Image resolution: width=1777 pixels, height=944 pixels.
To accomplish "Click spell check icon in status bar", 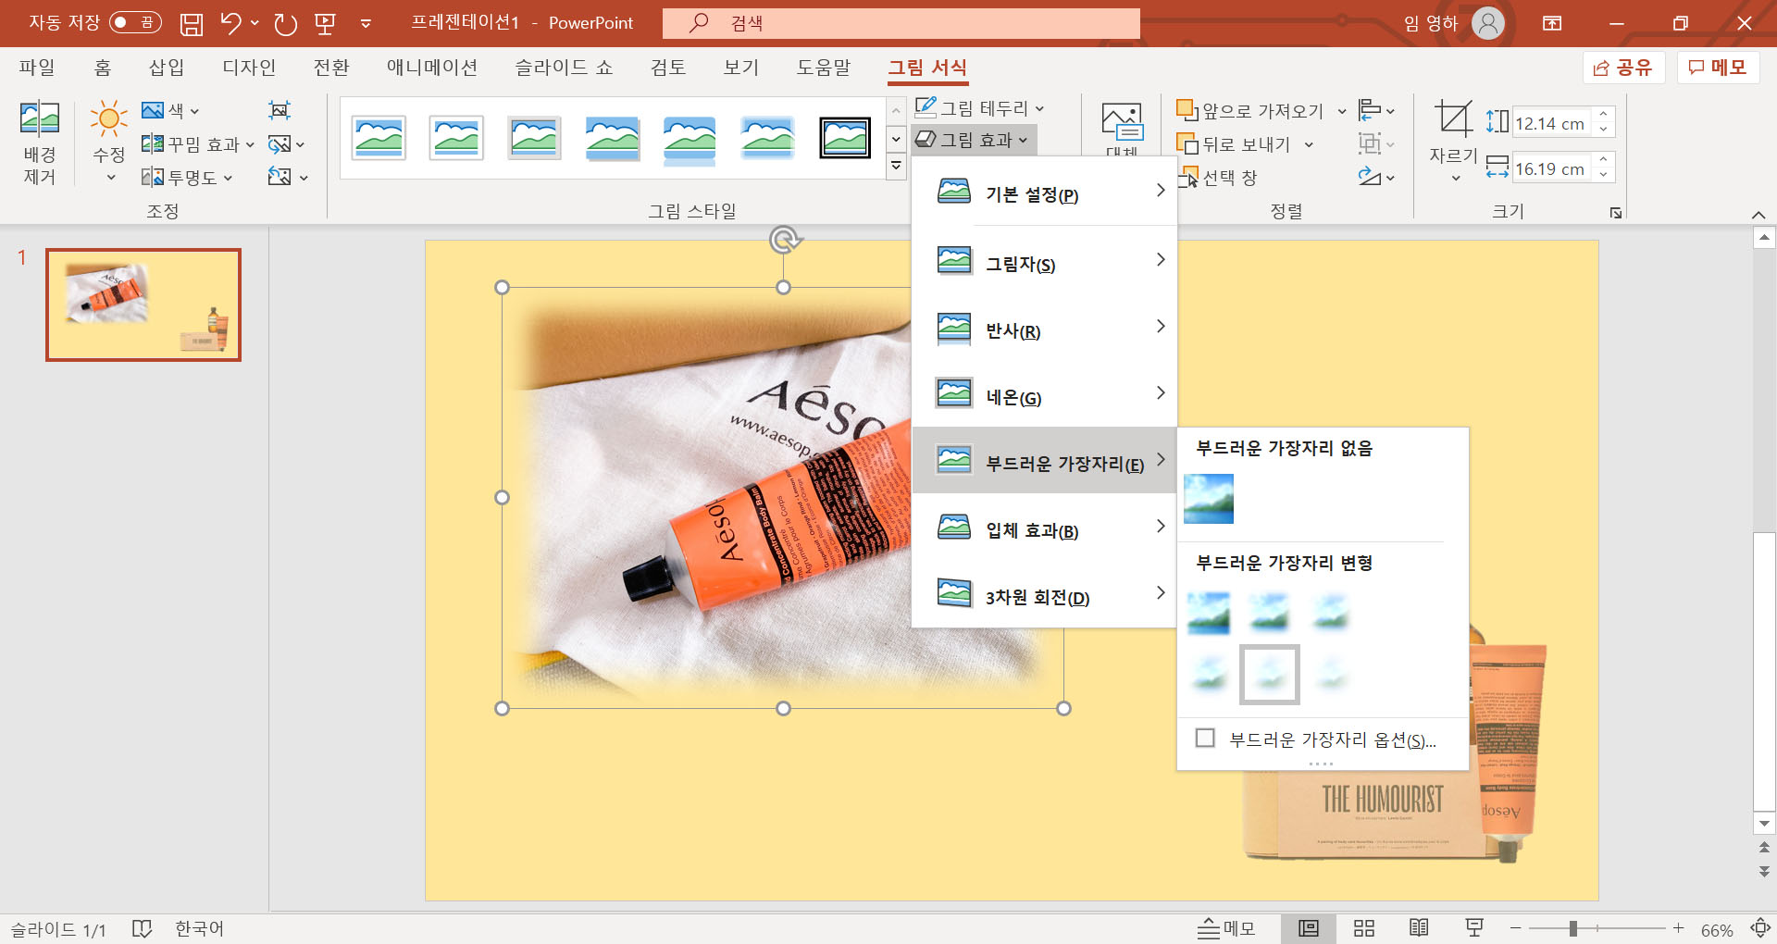I will tap(142, 928).
